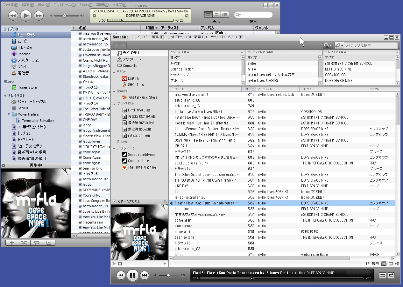Viewport: 403px width, 287px height.
Task: Open The Hype Machine bookmark
Action: 142,167
